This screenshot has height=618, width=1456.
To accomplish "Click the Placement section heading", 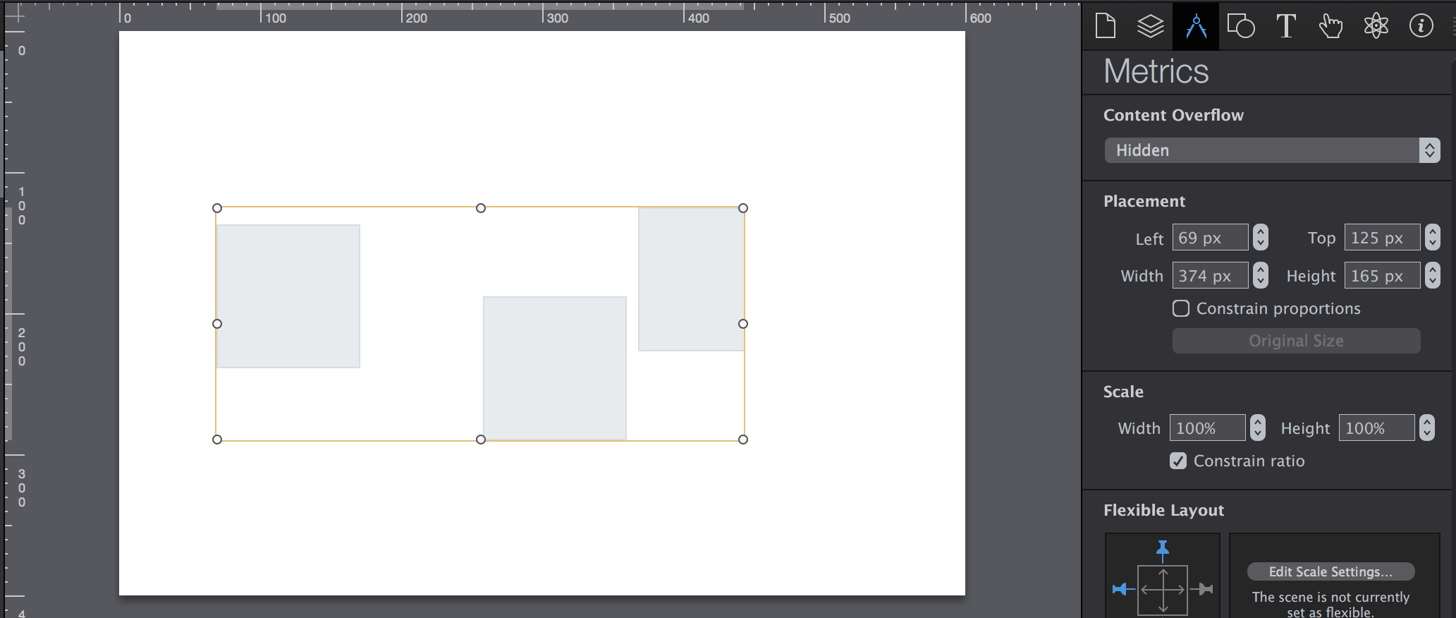I will pos(1144,201).
